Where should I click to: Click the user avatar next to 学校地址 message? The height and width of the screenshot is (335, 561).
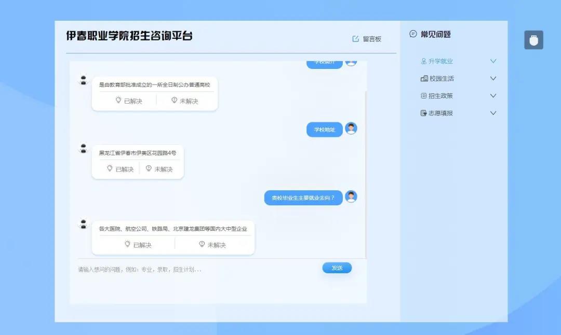click(x=352, y=129)
